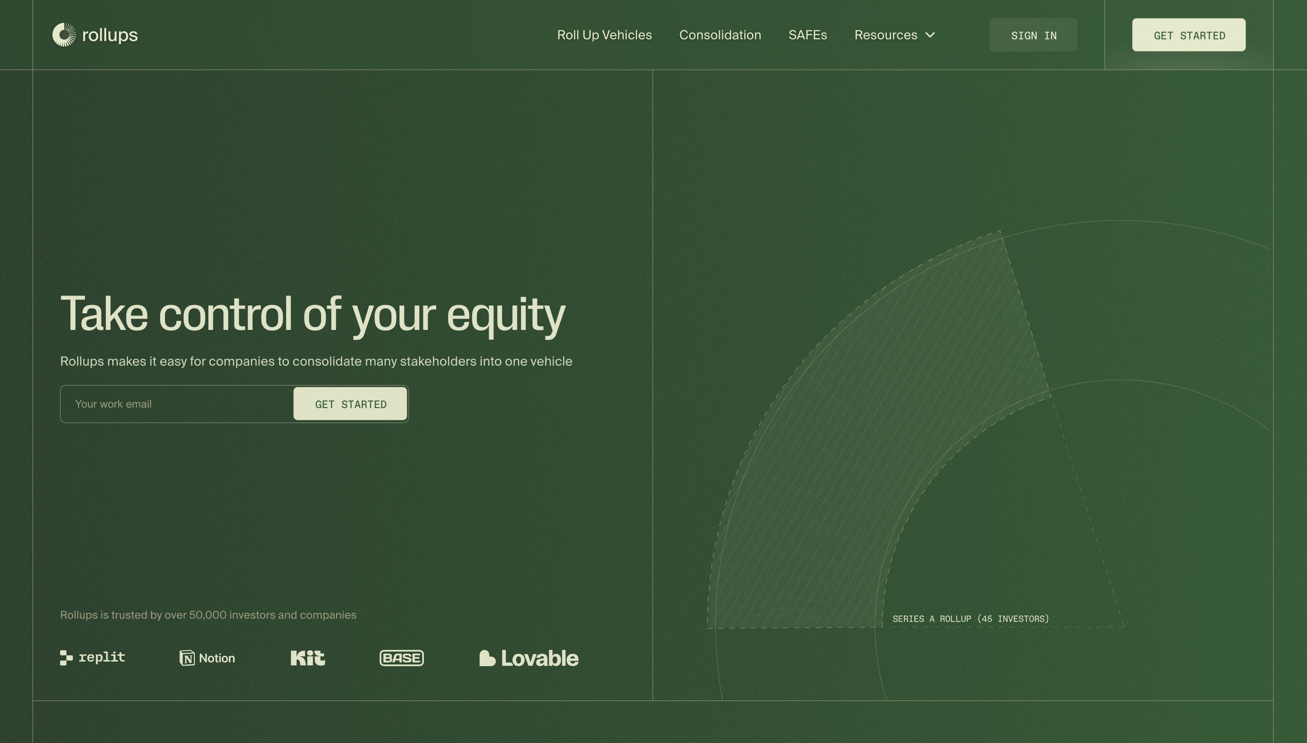The image size is (1307, 743).
Task: Click the Notion wordmark
Action: (x=217, y=658)
